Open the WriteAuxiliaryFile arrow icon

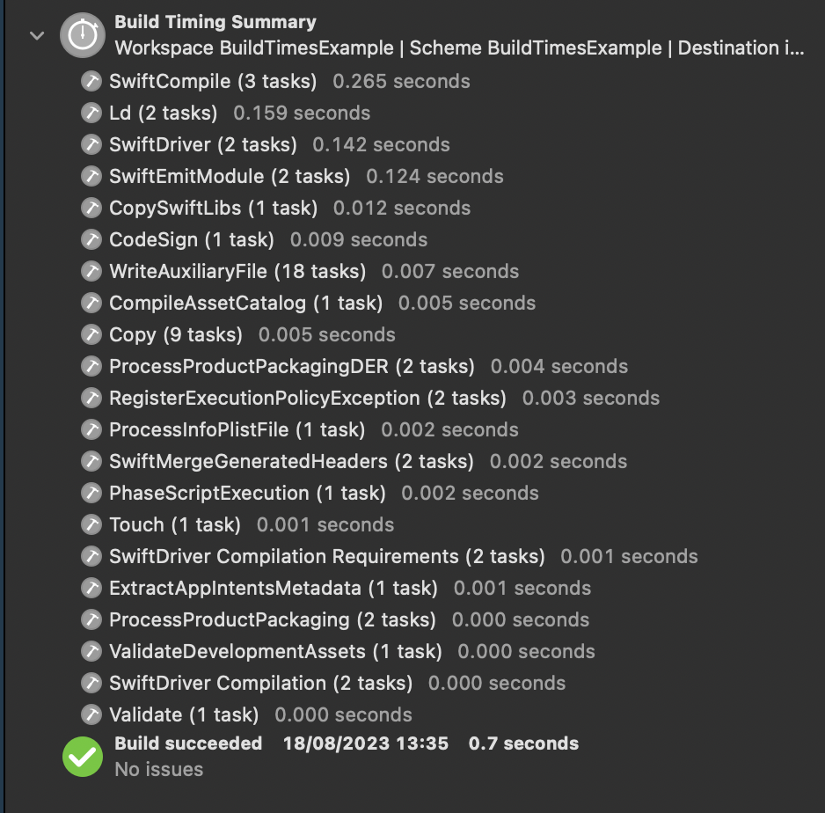(x=91, y=271)
